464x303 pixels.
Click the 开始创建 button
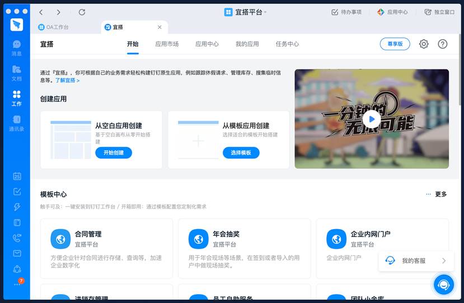114,153
